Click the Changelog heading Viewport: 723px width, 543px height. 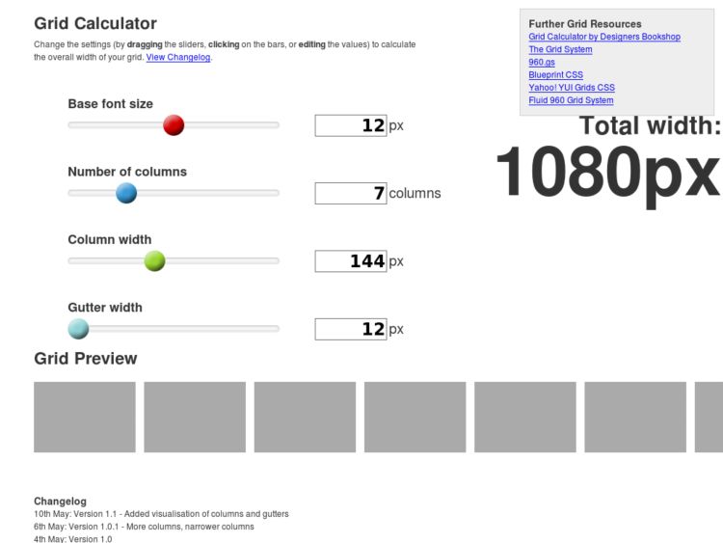click(60, 501)
